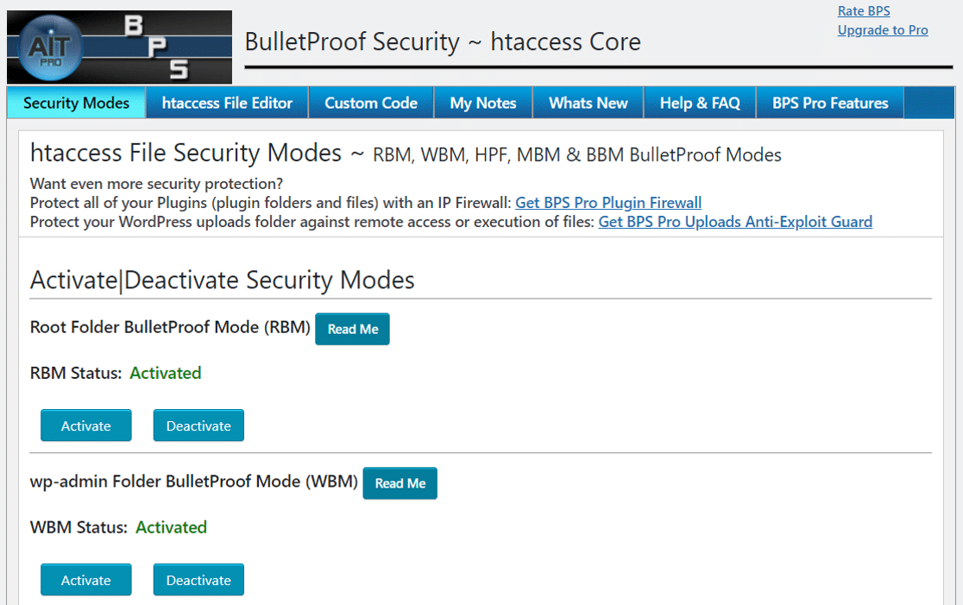
Task: Open the Rate BPS link
Action: (x=863, y=10)
